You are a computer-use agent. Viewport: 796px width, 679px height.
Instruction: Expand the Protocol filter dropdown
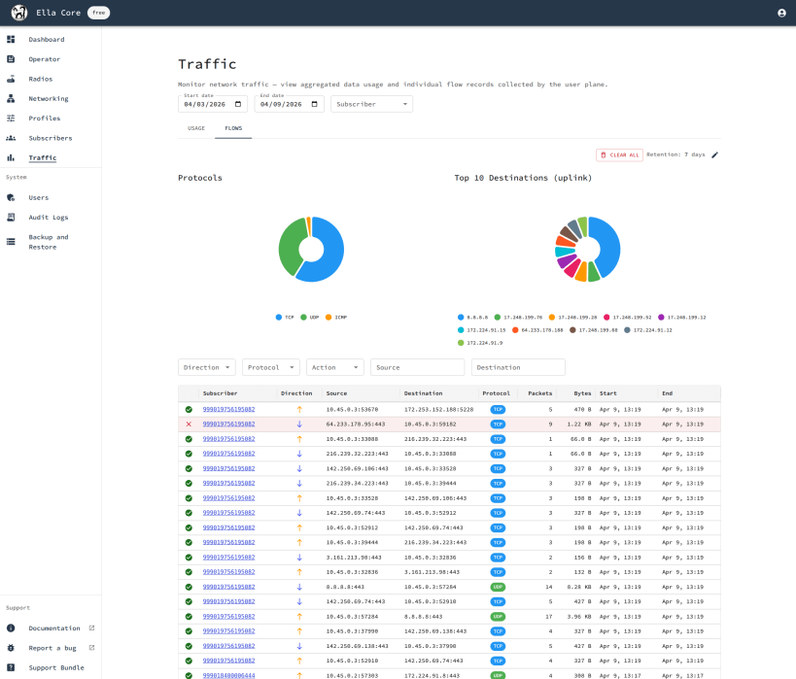(271, 367)
